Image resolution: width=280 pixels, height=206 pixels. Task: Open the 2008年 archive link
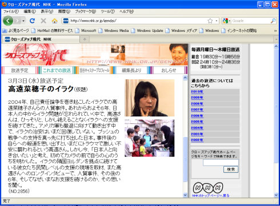(197, 104)
